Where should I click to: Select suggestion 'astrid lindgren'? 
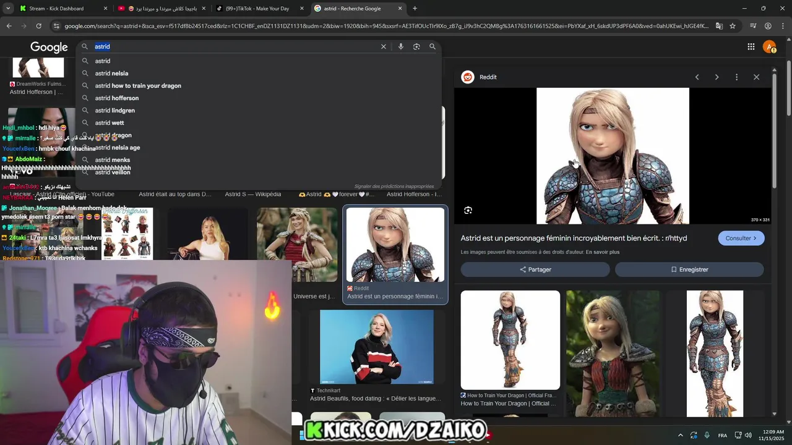click(115, 110)
